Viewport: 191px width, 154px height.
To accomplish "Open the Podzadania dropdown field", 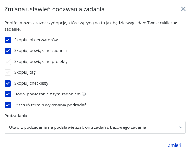I will click(95, 127).
